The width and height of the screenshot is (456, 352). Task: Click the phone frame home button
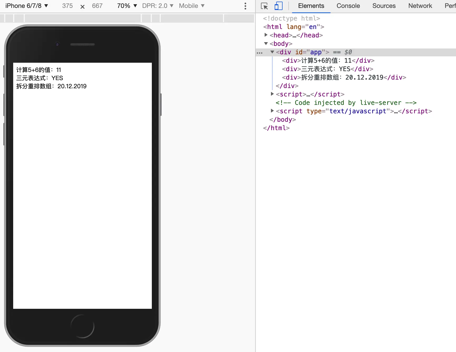coord(83,326)
